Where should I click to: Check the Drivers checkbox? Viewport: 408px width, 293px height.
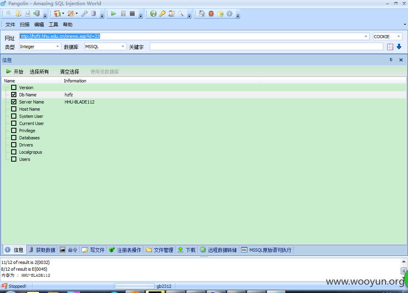tap(14, 145)
